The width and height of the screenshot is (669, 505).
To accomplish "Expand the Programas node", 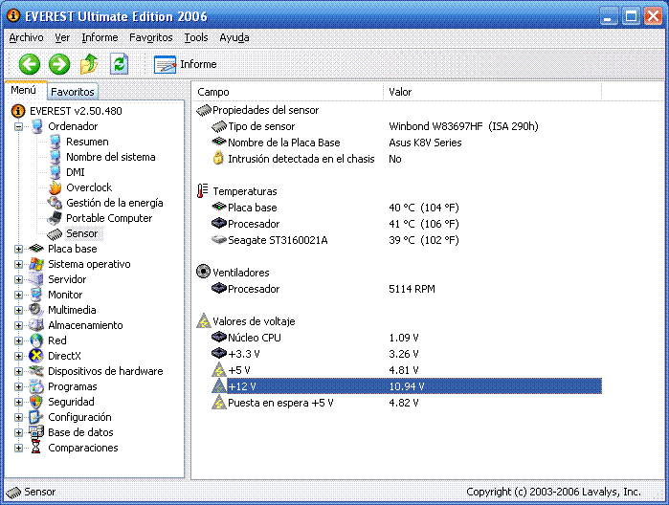I will click(18, 386).
